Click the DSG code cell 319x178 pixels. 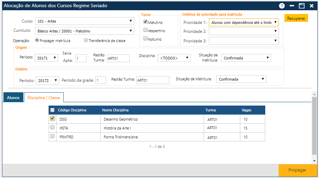(79, 119)
